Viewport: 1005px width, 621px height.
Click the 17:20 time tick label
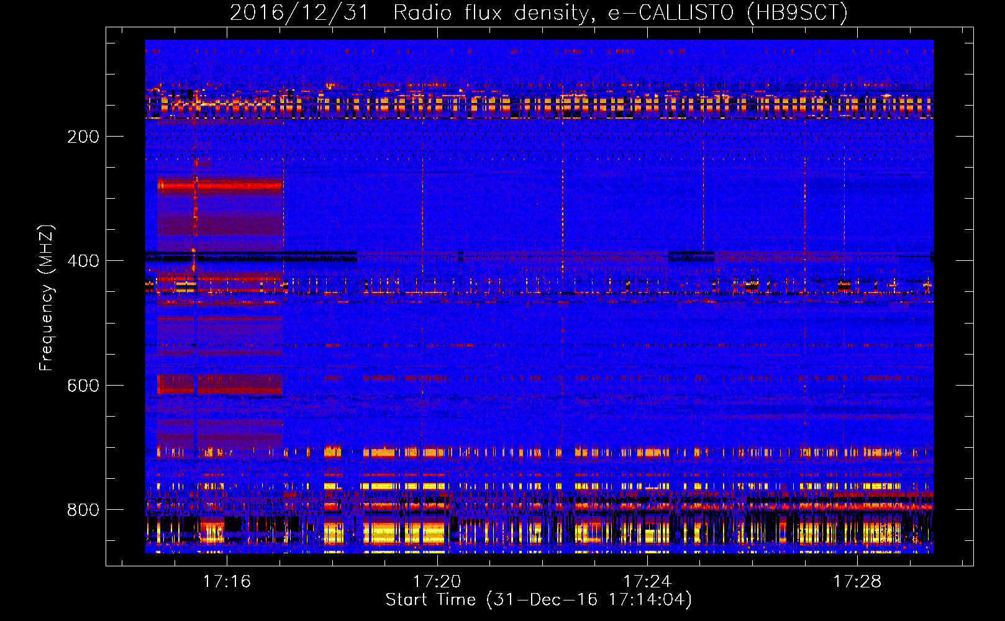tap(437, 582)
